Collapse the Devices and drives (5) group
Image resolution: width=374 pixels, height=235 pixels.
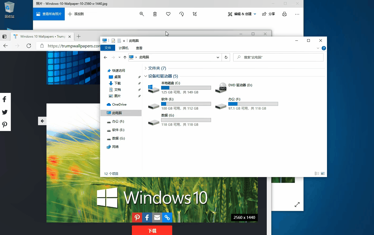[146, 76]
